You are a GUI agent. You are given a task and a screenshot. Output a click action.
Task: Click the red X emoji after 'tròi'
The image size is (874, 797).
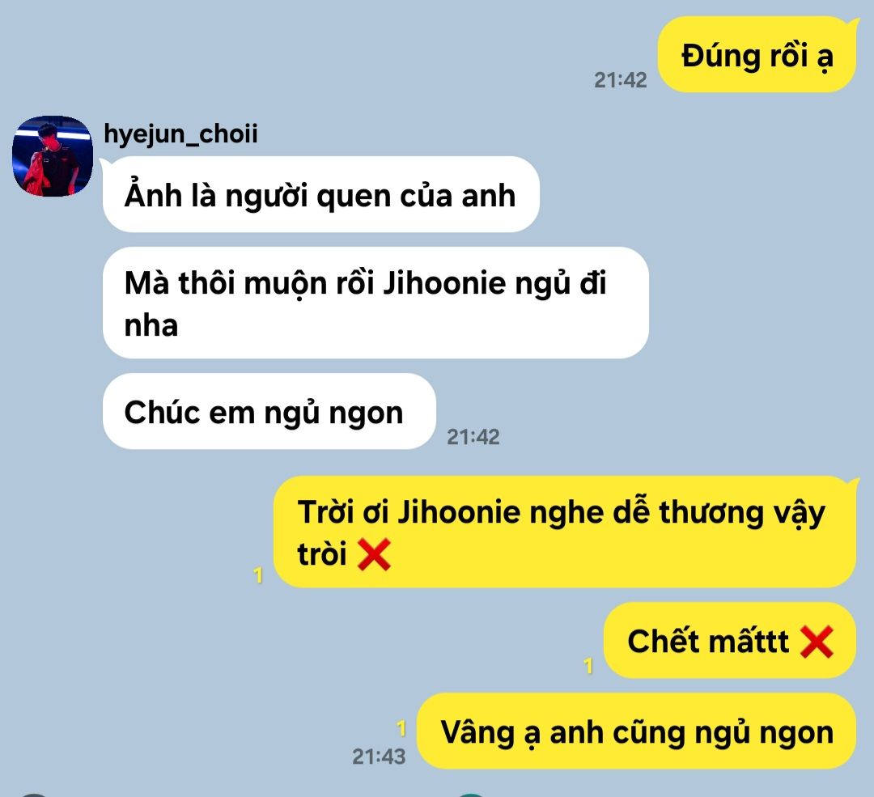[374, 554]
